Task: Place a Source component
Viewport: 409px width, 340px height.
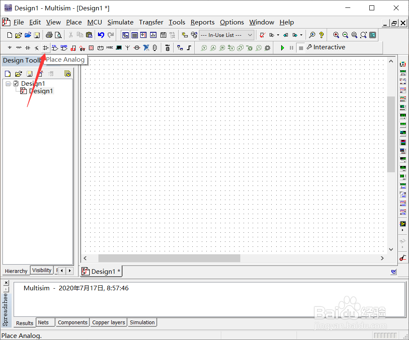Action: 10,48
